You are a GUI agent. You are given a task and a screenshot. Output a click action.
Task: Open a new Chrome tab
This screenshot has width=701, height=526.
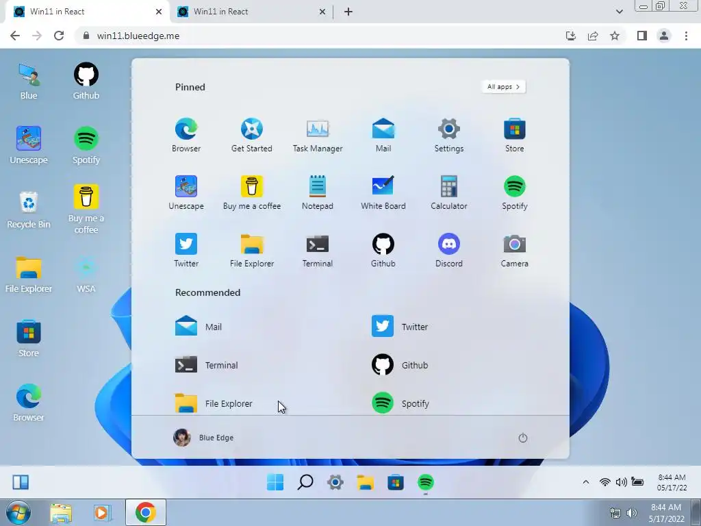348,12
